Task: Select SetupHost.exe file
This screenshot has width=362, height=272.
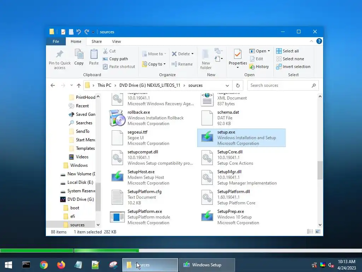Action: (151, 177)
